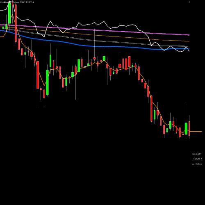Screen dimensions: 205x205
Task: Click the "674.59" price value
Action: [196, 154]
